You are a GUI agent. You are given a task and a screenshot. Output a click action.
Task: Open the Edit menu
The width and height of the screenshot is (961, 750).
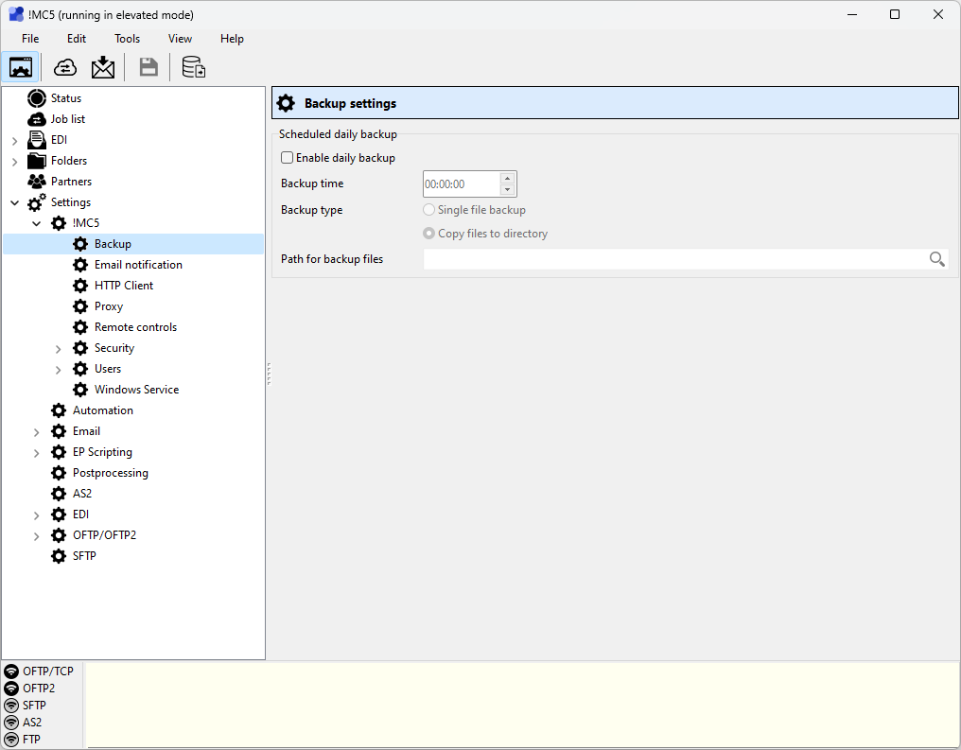click(76, 39)
